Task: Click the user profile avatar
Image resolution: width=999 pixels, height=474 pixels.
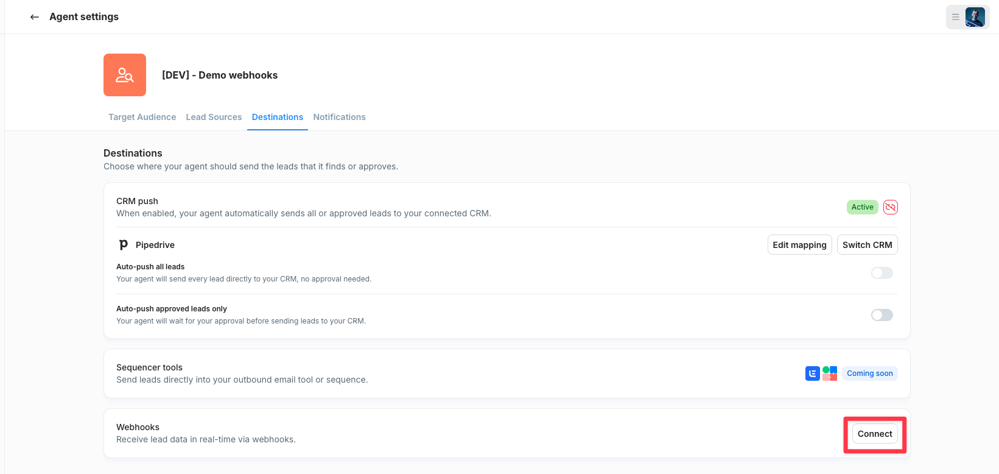Action: (x=975, y=17)
